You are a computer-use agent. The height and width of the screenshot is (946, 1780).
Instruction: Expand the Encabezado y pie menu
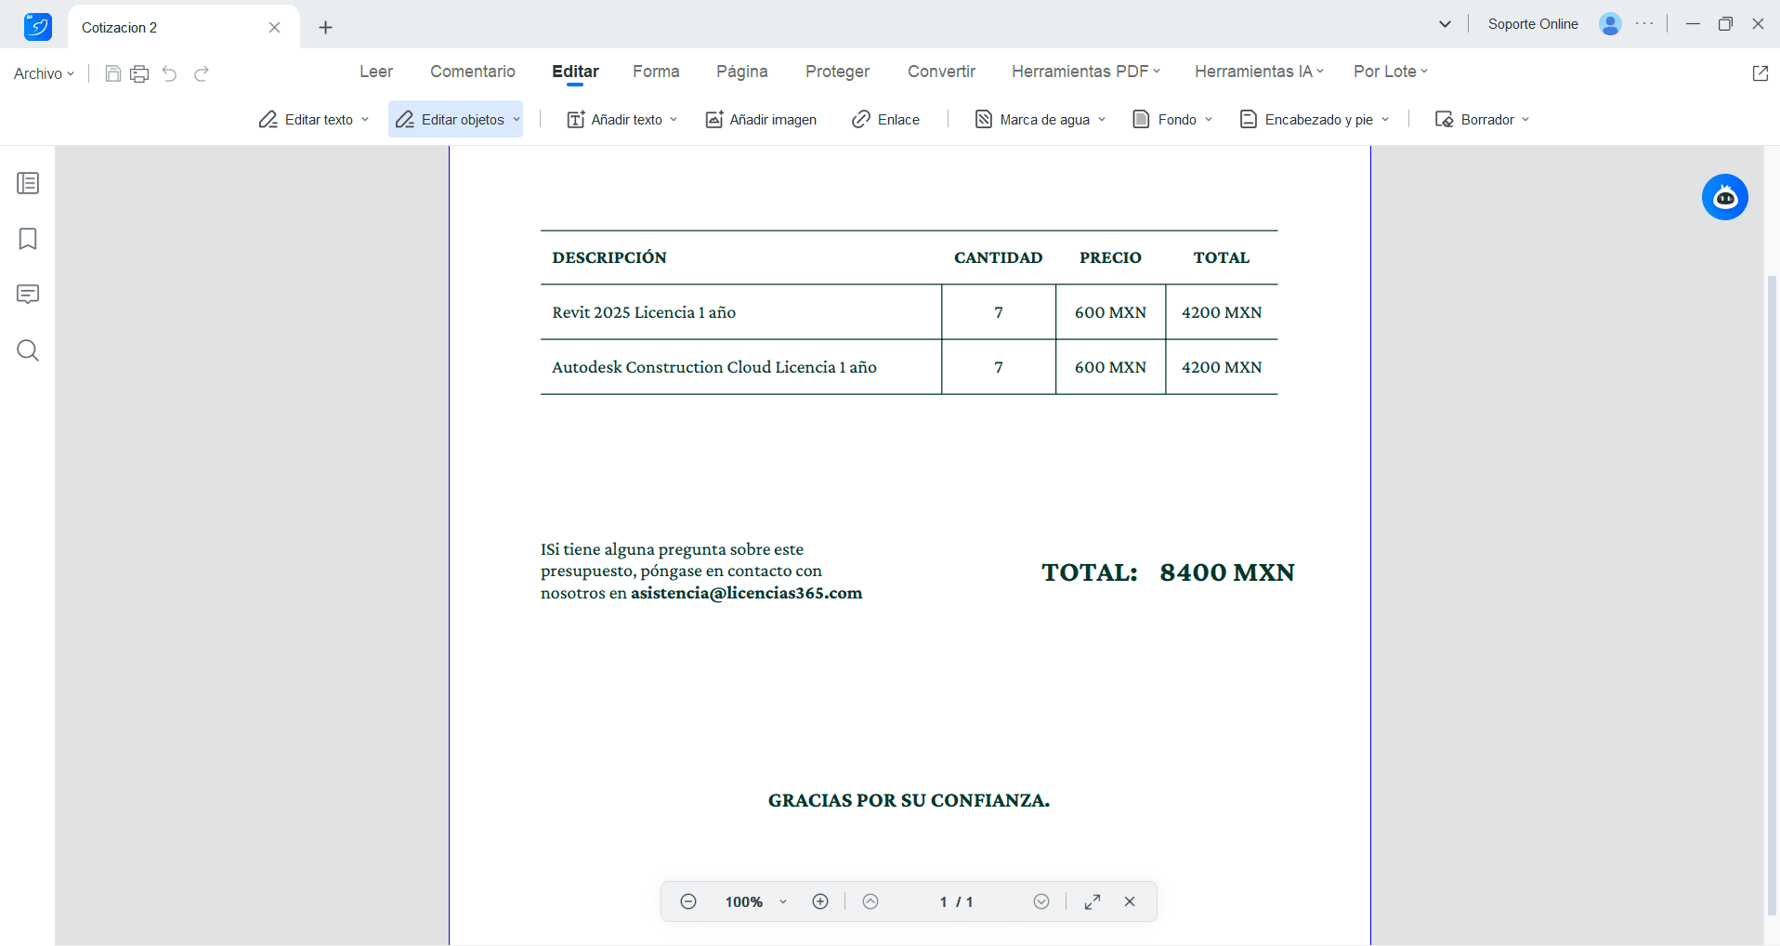tap(1312, 119)
